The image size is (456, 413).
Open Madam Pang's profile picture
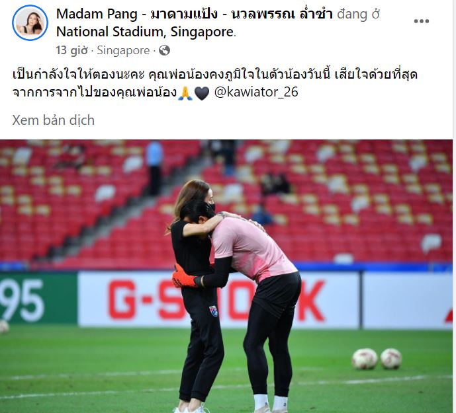click(30, 22)
